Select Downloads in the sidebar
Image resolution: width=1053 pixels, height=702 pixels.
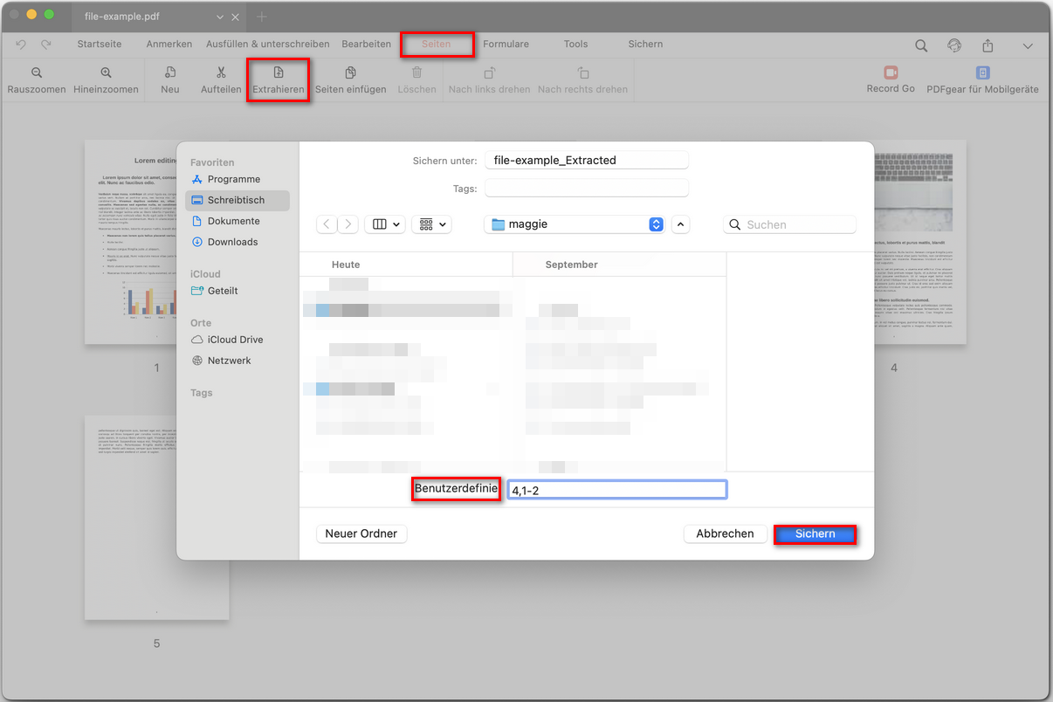(x=232, y=242)
